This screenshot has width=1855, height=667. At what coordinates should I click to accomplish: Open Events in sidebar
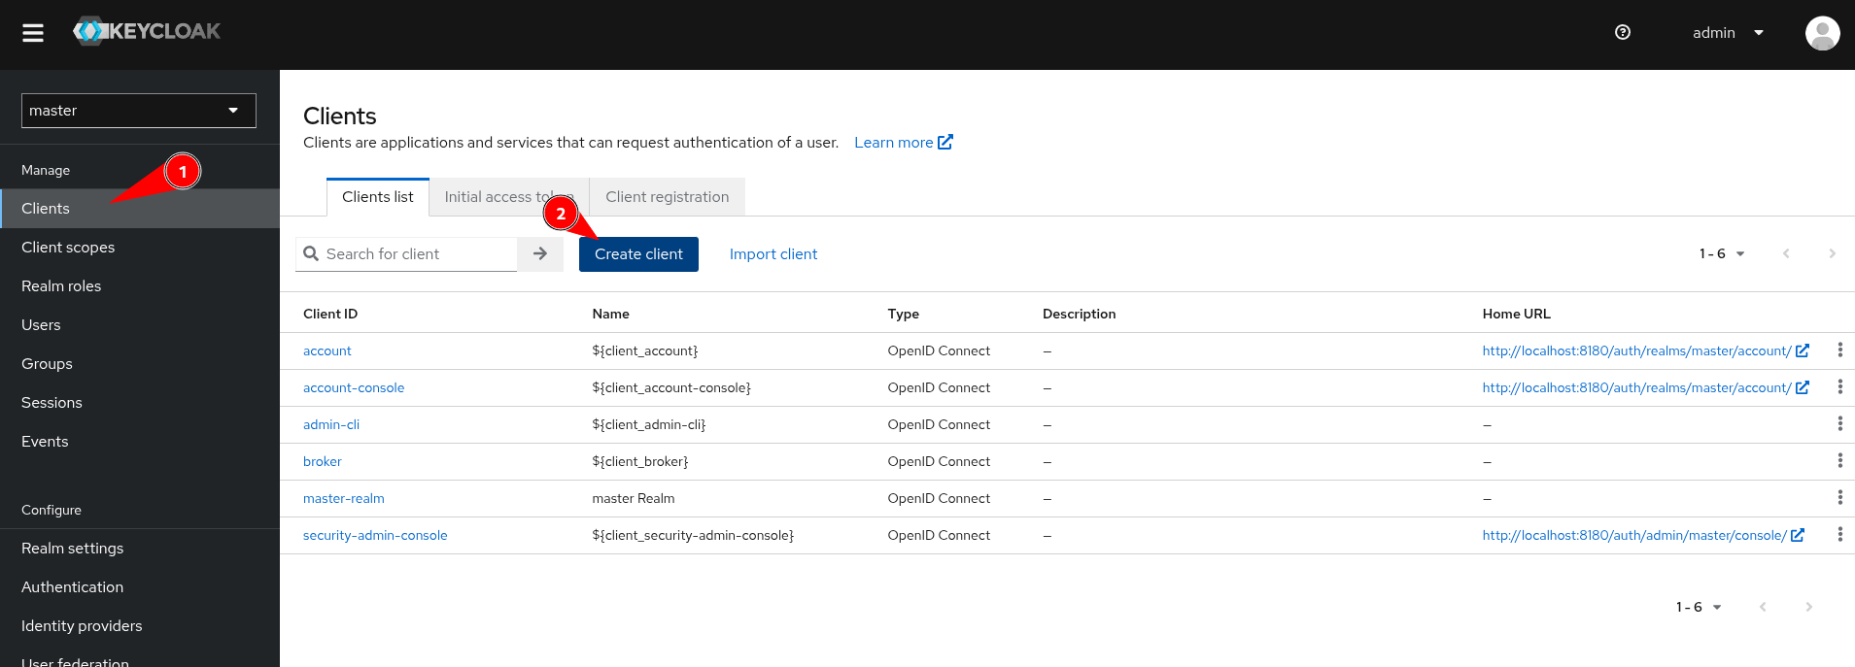coord(140,442)
